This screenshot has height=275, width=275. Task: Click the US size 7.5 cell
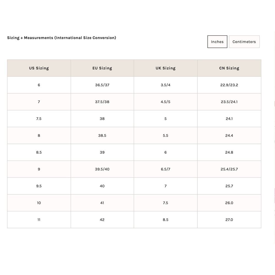(x=39, y=119)
